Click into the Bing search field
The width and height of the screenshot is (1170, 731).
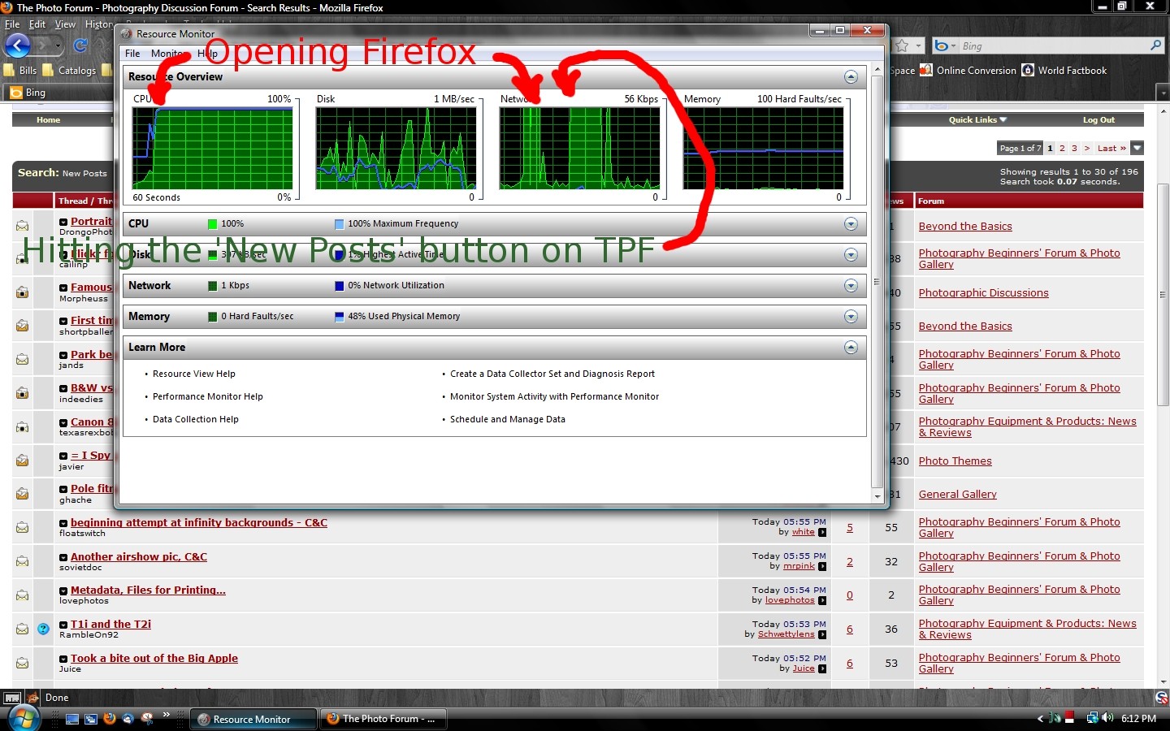click(x=1055, y=46)
